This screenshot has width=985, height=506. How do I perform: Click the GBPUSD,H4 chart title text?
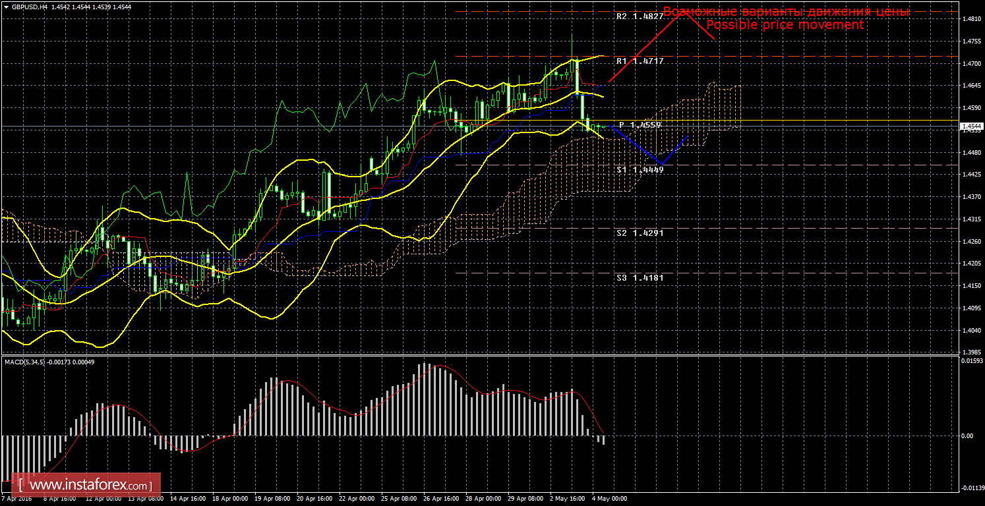click(31, 7)
